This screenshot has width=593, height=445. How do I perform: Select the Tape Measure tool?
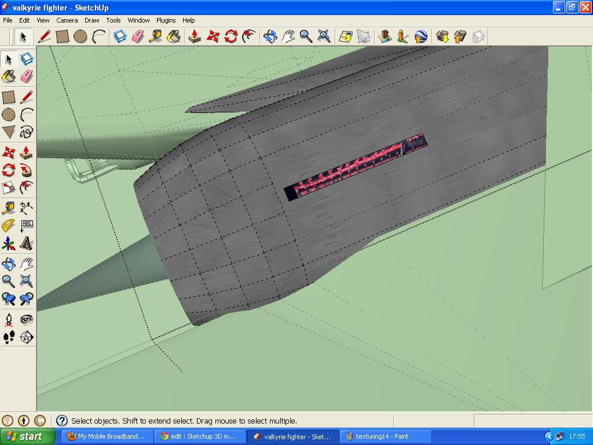tap(8, 207)
